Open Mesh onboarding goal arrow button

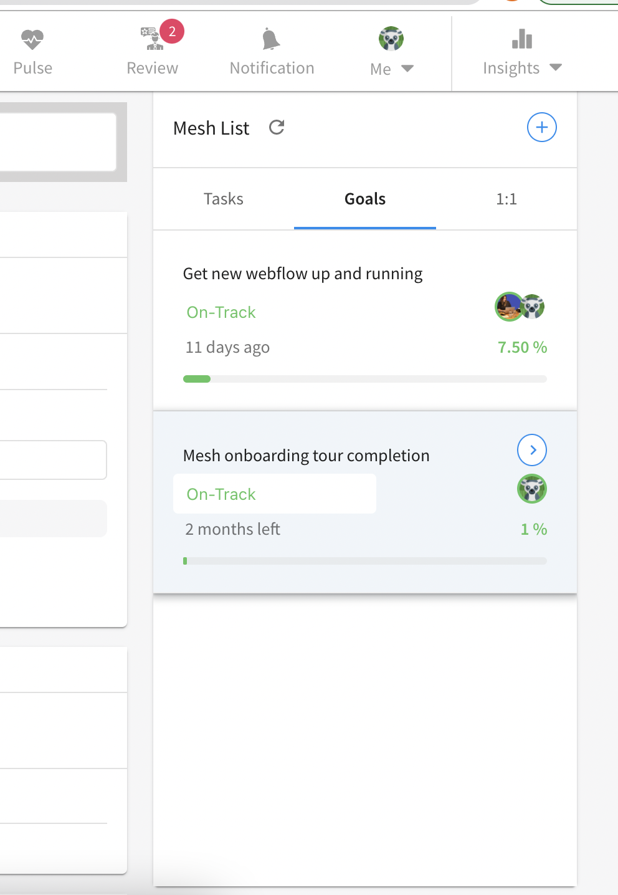pos(532,450)
